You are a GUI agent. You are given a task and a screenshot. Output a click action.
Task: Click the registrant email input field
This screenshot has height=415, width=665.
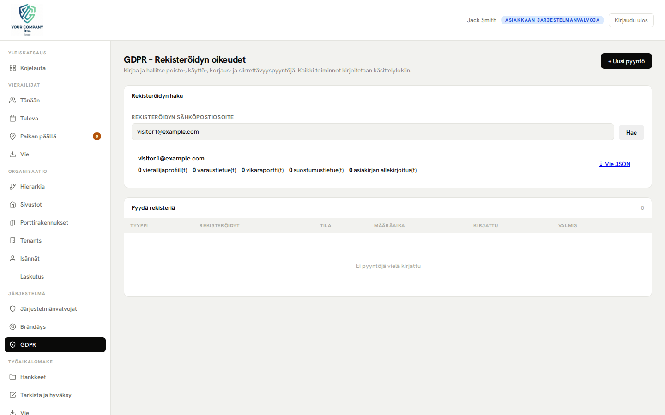[373, 131]
